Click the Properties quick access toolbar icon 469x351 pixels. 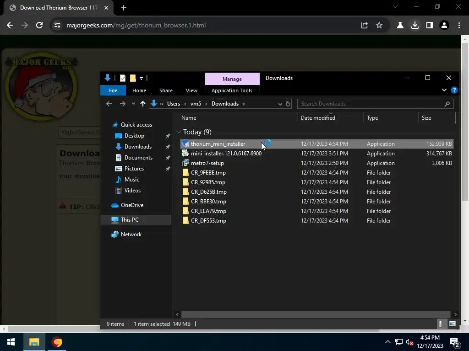123,78
